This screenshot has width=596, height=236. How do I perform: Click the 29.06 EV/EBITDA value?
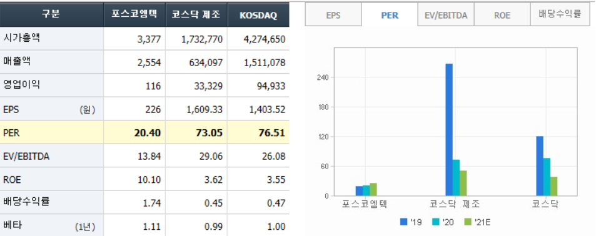tap(211, 156)
